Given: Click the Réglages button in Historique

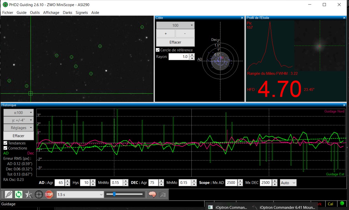Looking at the screenshot, I should pos(19,128).
